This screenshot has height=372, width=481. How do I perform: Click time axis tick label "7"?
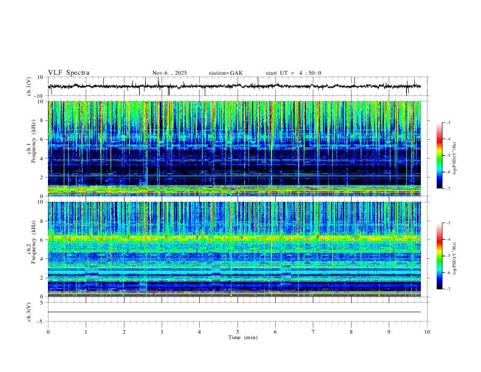pos(313,332)
